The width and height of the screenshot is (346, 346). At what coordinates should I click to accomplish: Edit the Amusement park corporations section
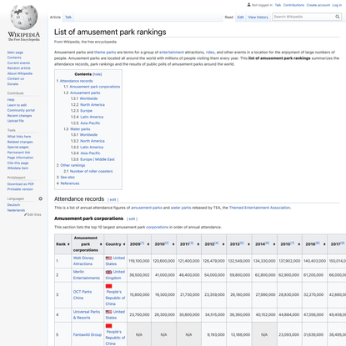tap(132, 218)
